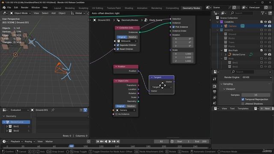Switch to the Layout workspace tab
The image size is (274, 154).
(x=57, y=8)
